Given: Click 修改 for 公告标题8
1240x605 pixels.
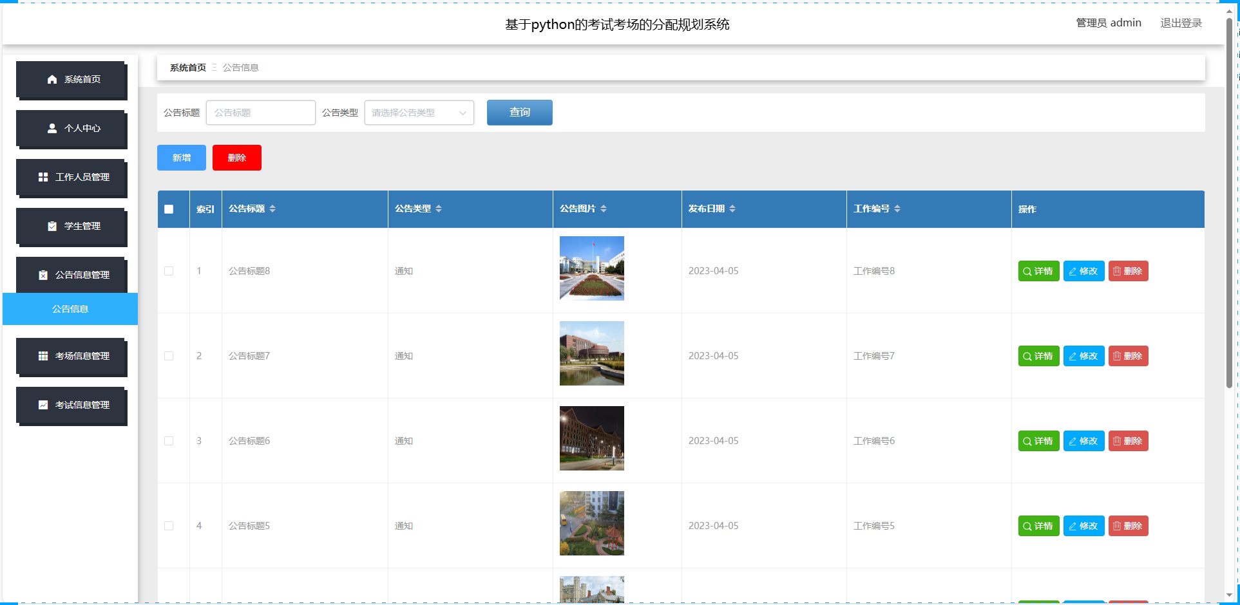Looking at the screenshot, I should point(1084,271).
